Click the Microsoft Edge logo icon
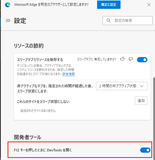 [8, 5]
